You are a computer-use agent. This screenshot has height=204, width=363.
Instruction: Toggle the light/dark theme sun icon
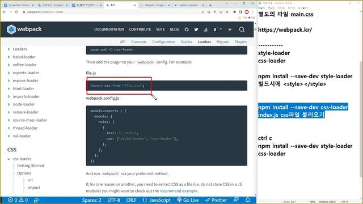coord(230,29)
